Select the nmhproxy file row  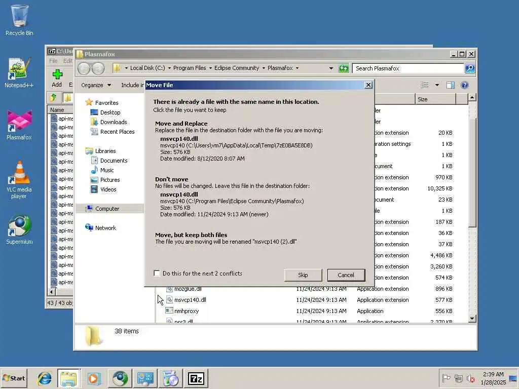click(x=310, y=311)
